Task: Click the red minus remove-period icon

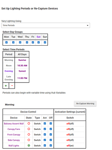Action: tap(12, 86)
